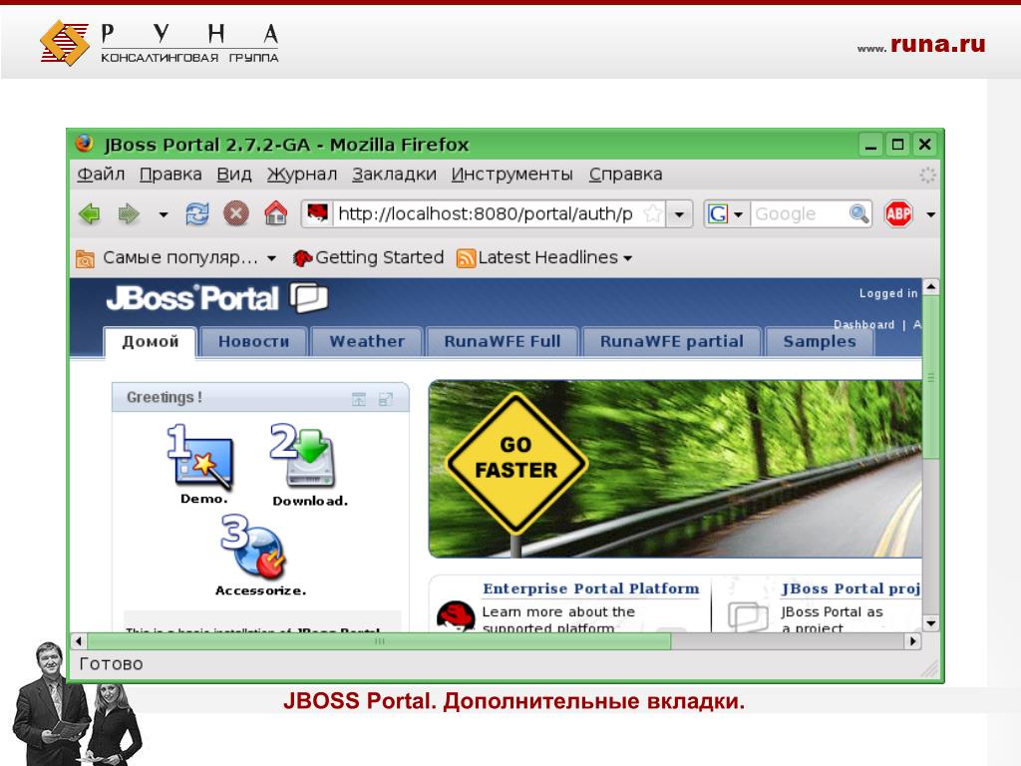This screenshot has height=766, width=1021.
Task: Click the Go Faster banner image
Action: [x=675, y=469]
